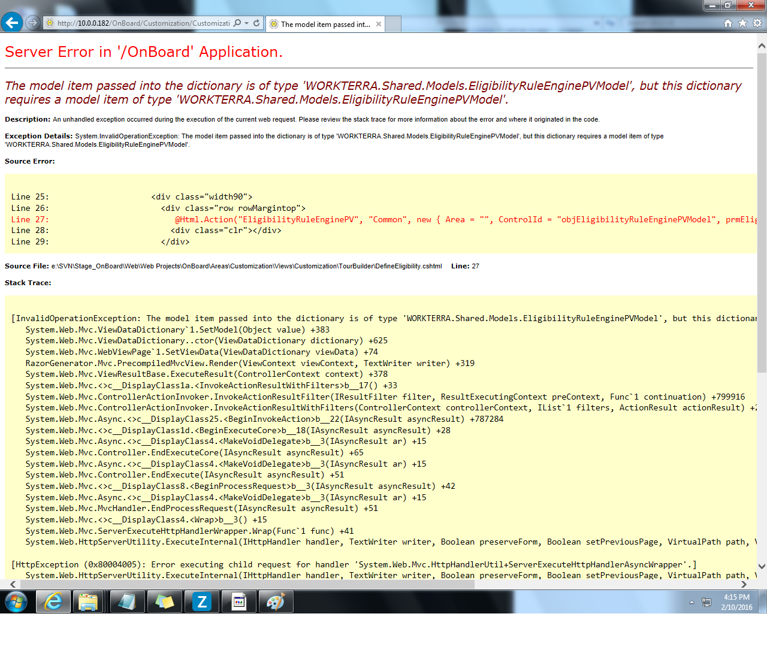Click the URL address field
Screen dimensions: 767x659
point(143,23)
